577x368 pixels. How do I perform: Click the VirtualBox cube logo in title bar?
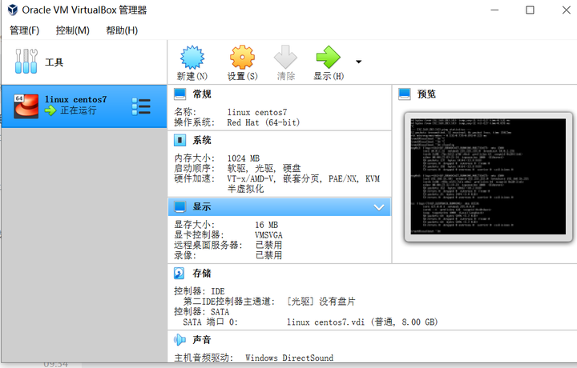point(13,10)
